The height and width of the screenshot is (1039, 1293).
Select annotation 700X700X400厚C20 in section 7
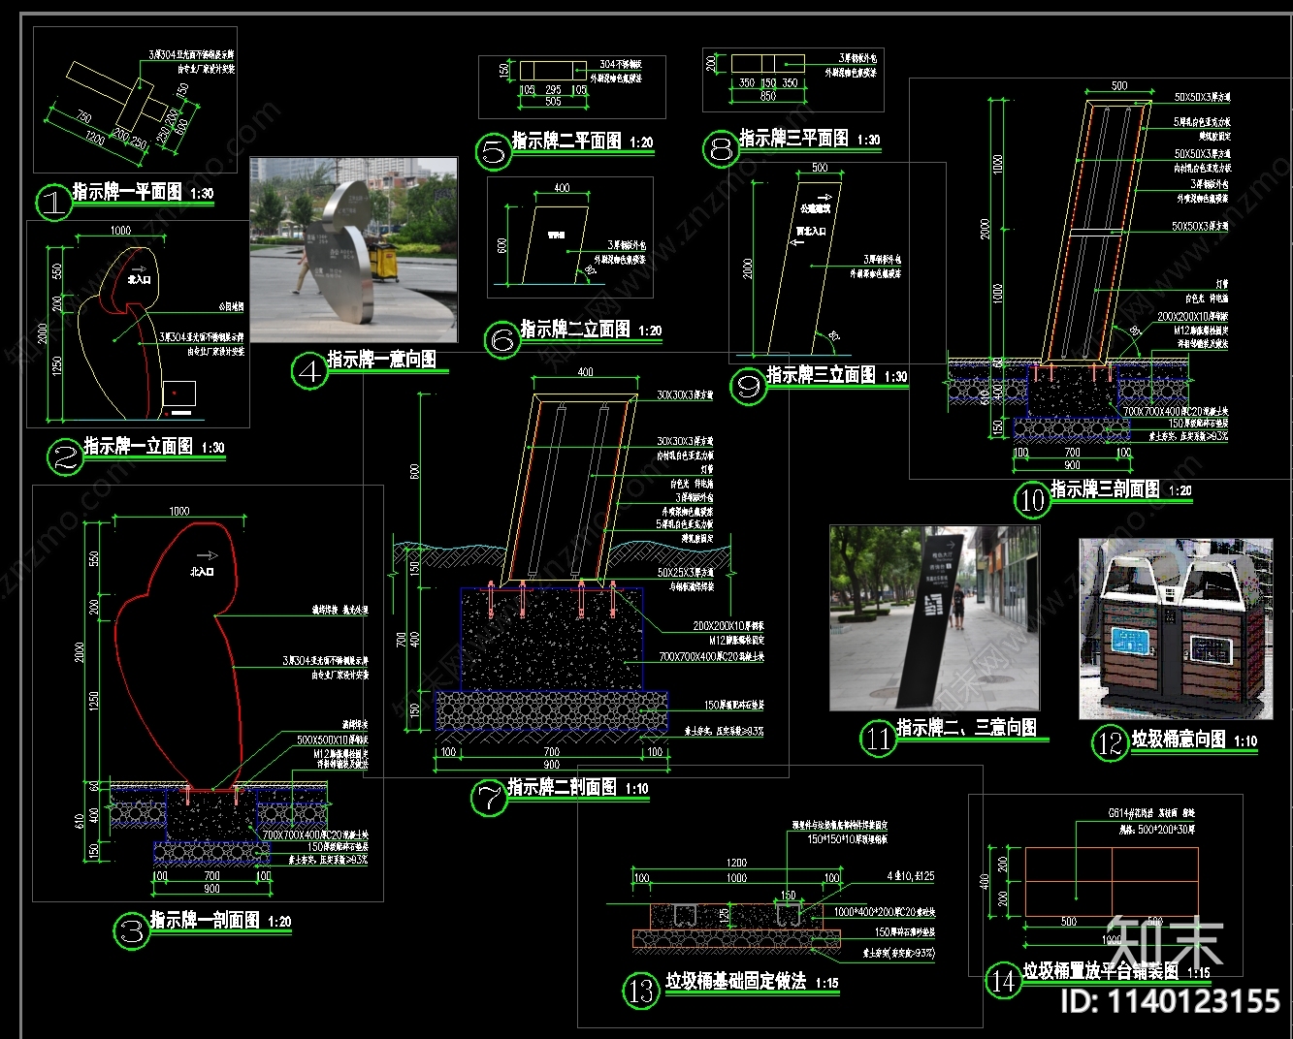point(711,657)
